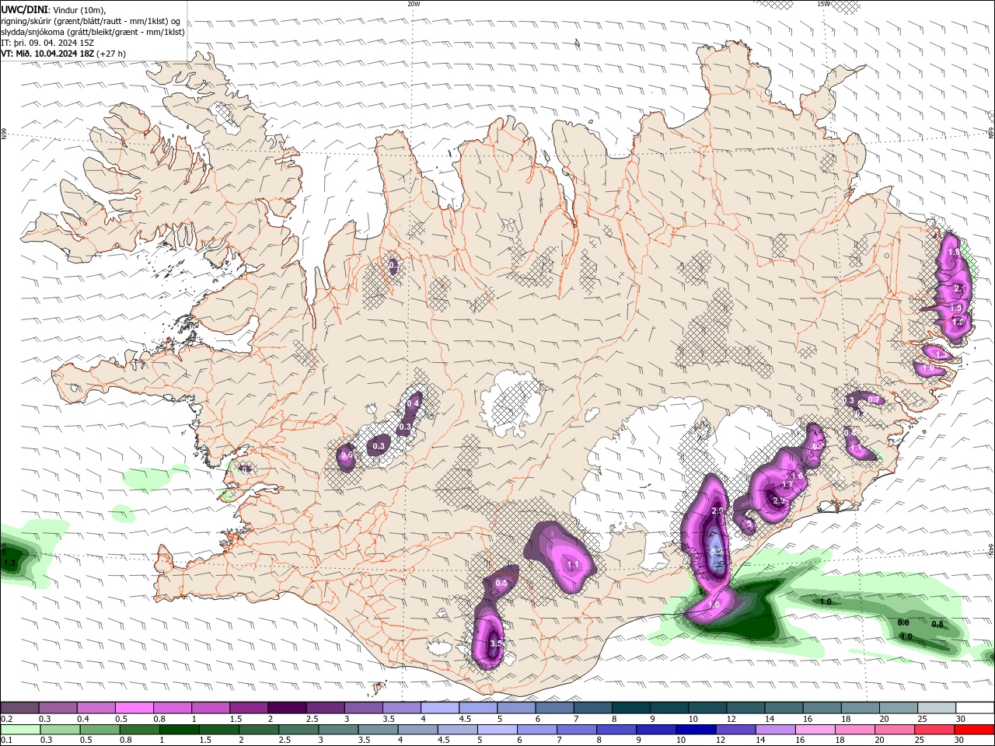Screen dimensions: 995x746
Task: Click the upper legend swatch between 10 and 12
Action: 707,708
